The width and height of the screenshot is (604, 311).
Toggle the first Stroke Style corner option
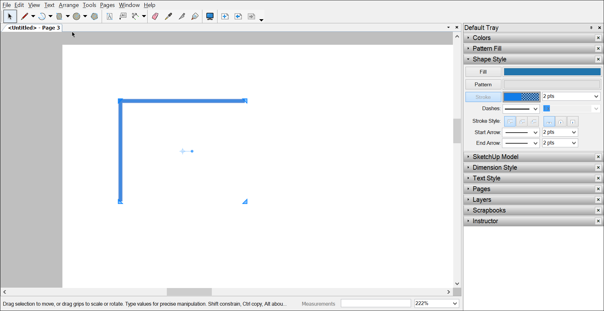point(510,121)
